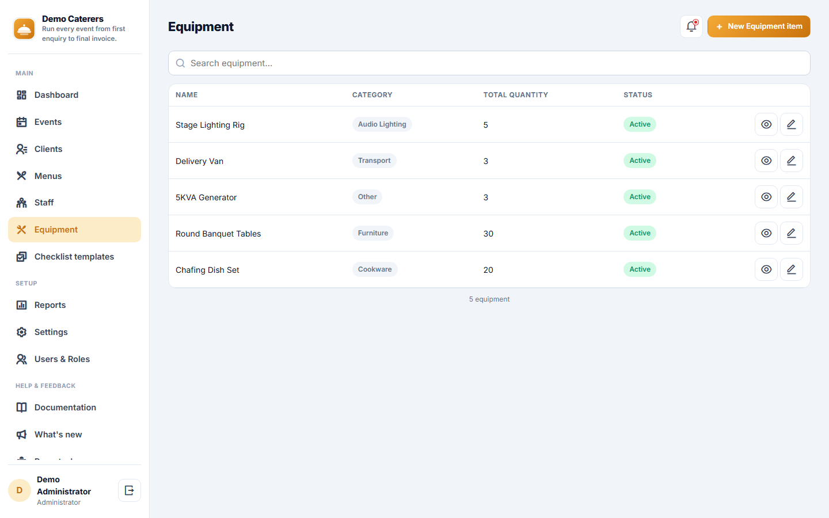Focus the Search equipment field
This screenshot has height=518, width=829.
pos(489,63)
